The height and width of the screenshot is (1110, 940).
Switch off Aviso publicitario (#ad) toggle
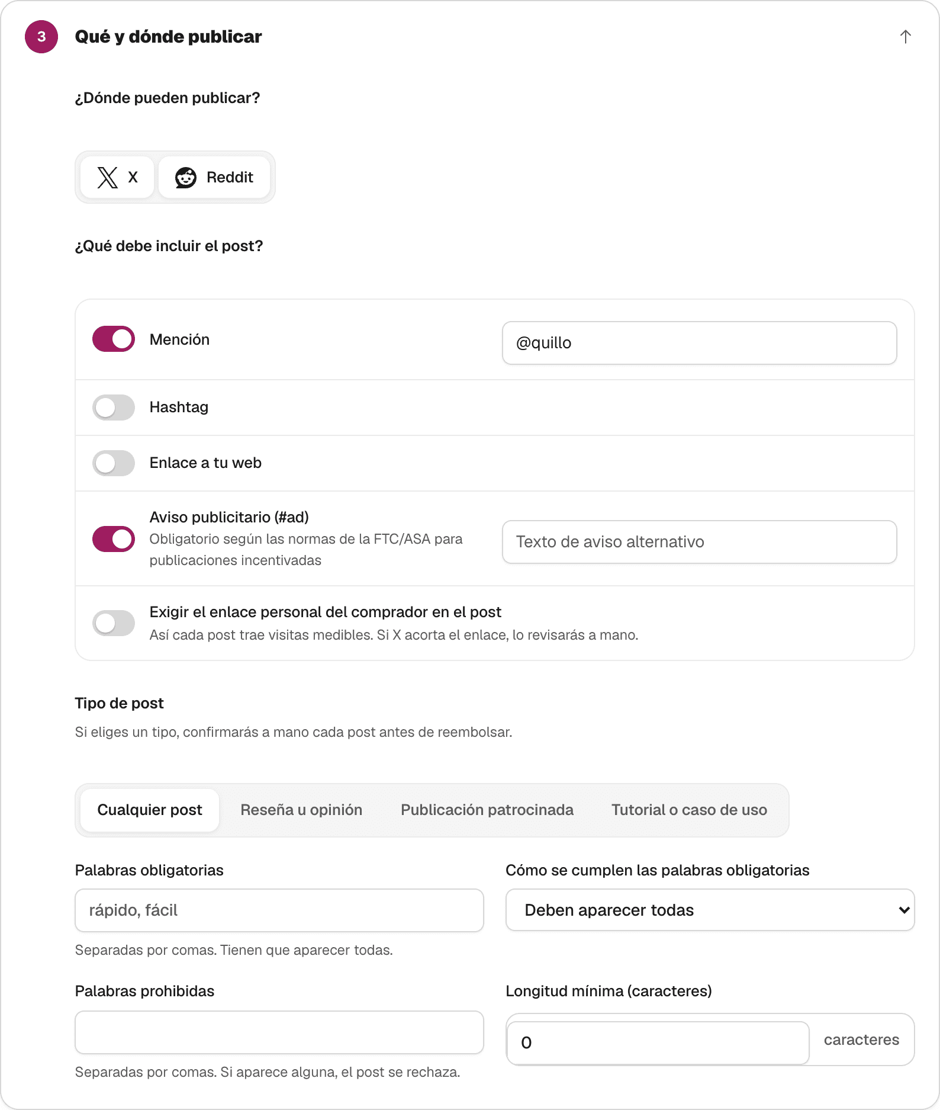click(114, 539)
